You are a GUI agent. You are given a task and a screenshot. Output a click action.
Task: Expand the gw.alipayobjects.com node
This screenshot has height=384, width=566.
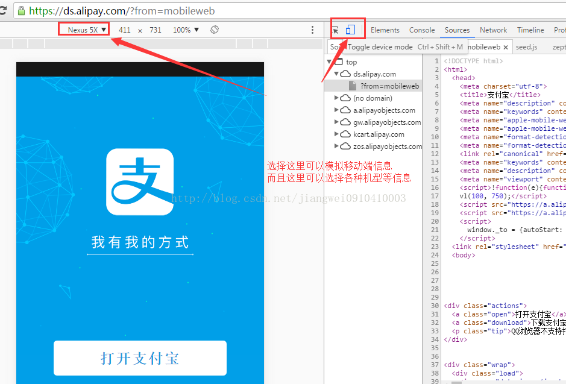[x=336, y=122]
